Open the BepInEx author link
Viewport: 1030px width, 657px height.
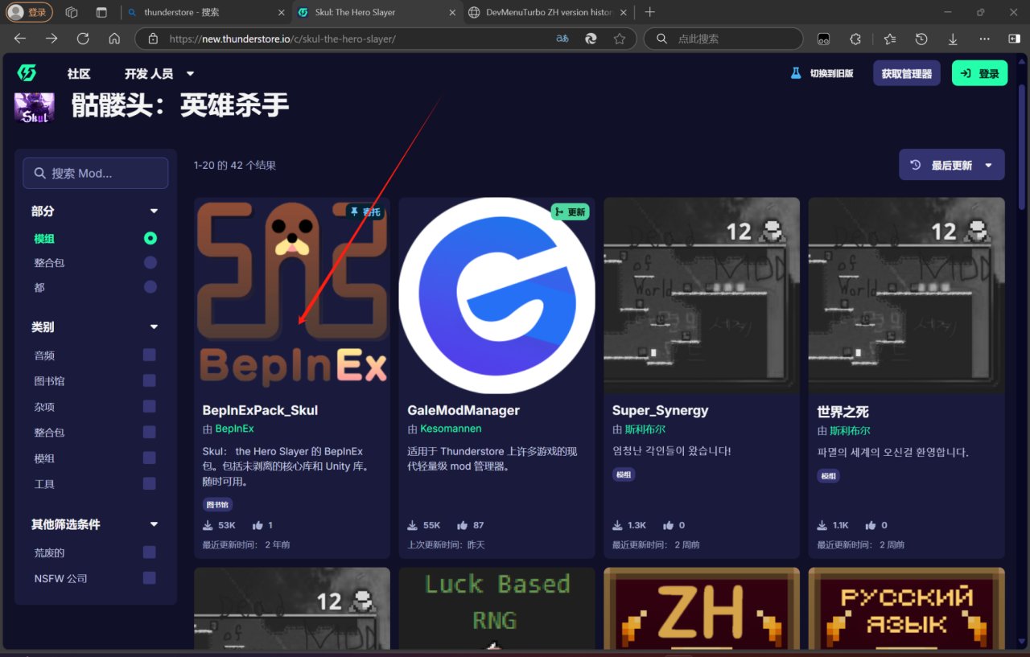point(234,429)
